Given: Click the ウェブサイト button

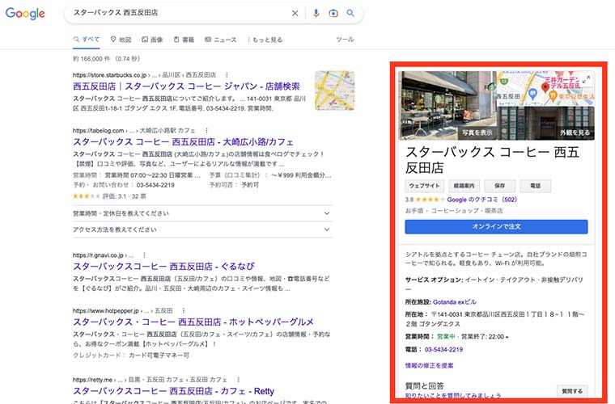Looking at the screenshot, I should (424, 186).
